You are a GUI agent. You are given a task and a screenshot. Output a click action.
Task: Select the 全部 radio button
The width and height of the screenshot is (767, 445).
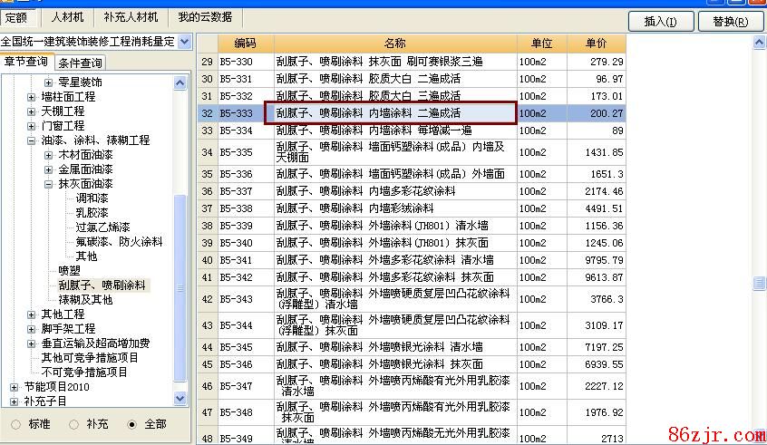click(132, 423)
